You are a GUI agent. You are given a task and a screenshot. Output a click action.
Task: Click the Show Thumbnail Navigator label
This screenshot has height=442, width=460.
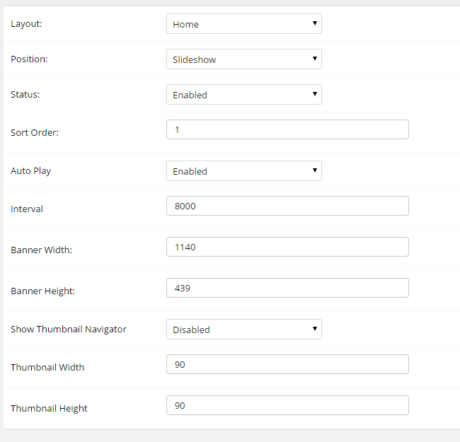click(x=69, y=329)
